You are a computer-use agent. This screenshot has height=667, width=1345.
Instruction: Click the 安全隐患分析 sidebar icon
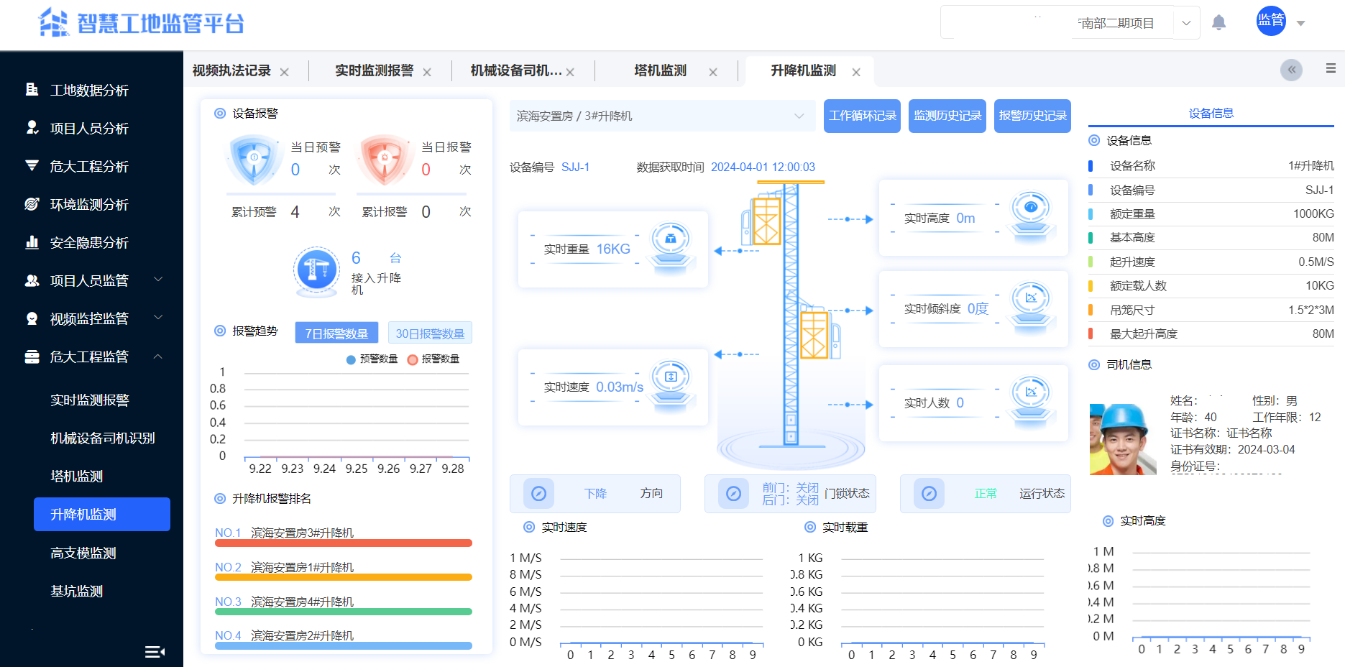(32, 242)
